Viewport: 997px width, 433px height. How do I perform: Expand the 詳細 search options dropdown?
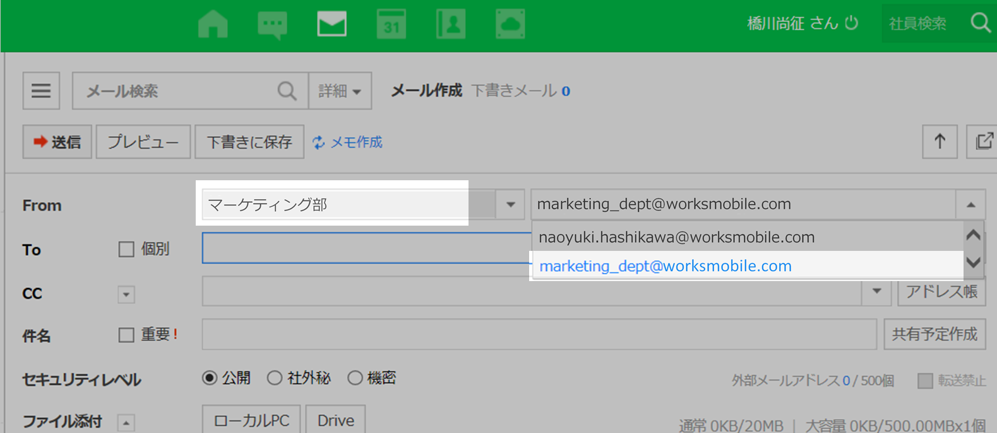click(x=340, y=91)
